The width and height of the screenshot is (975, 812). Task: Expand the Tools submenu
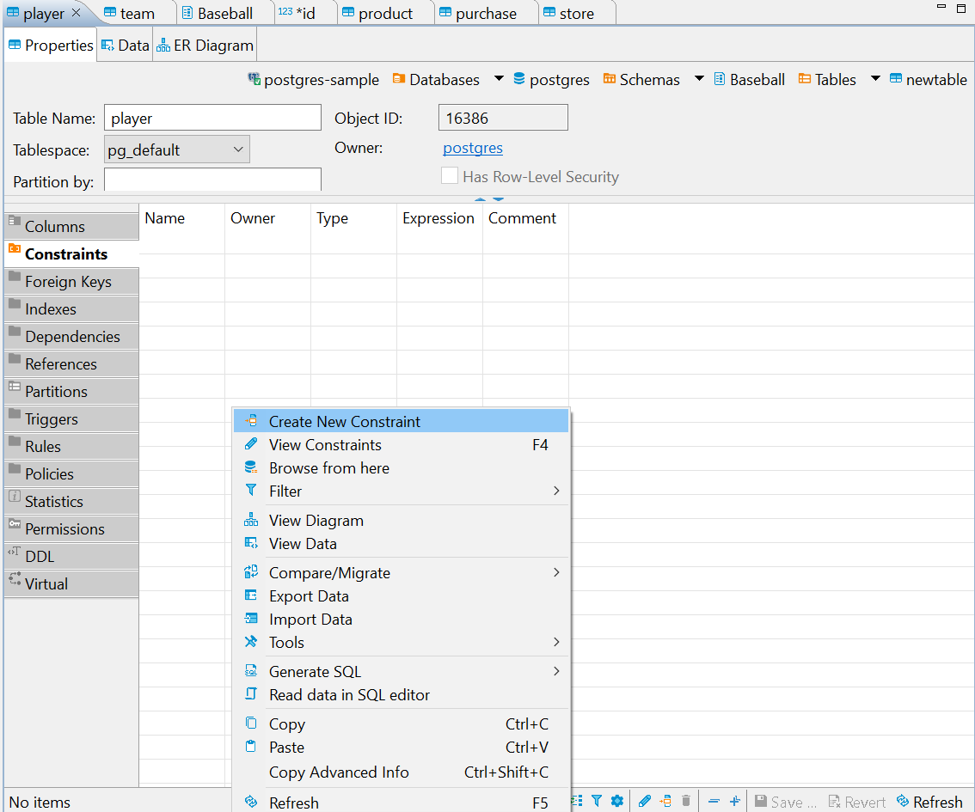tap(401, 642)
